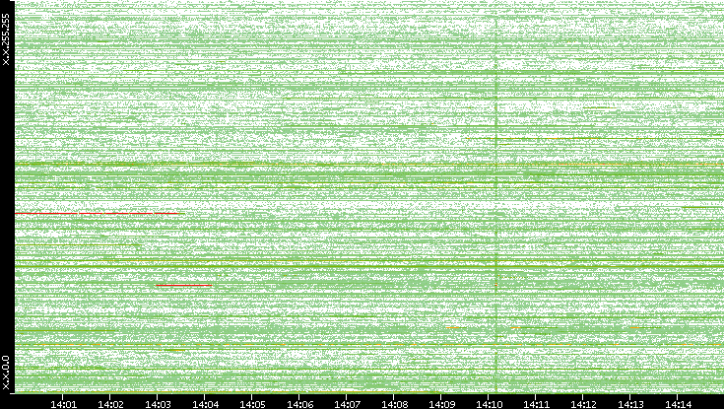Click the 14:10 time axis label
Image resolution: width=724 pixels, height=409 pixels.
tap(489, 405)
